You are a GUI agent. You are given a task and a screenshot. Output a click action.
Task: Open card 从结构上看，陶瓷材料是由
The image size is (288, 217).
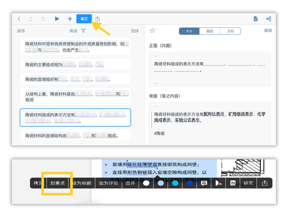[x=75, y=97]
